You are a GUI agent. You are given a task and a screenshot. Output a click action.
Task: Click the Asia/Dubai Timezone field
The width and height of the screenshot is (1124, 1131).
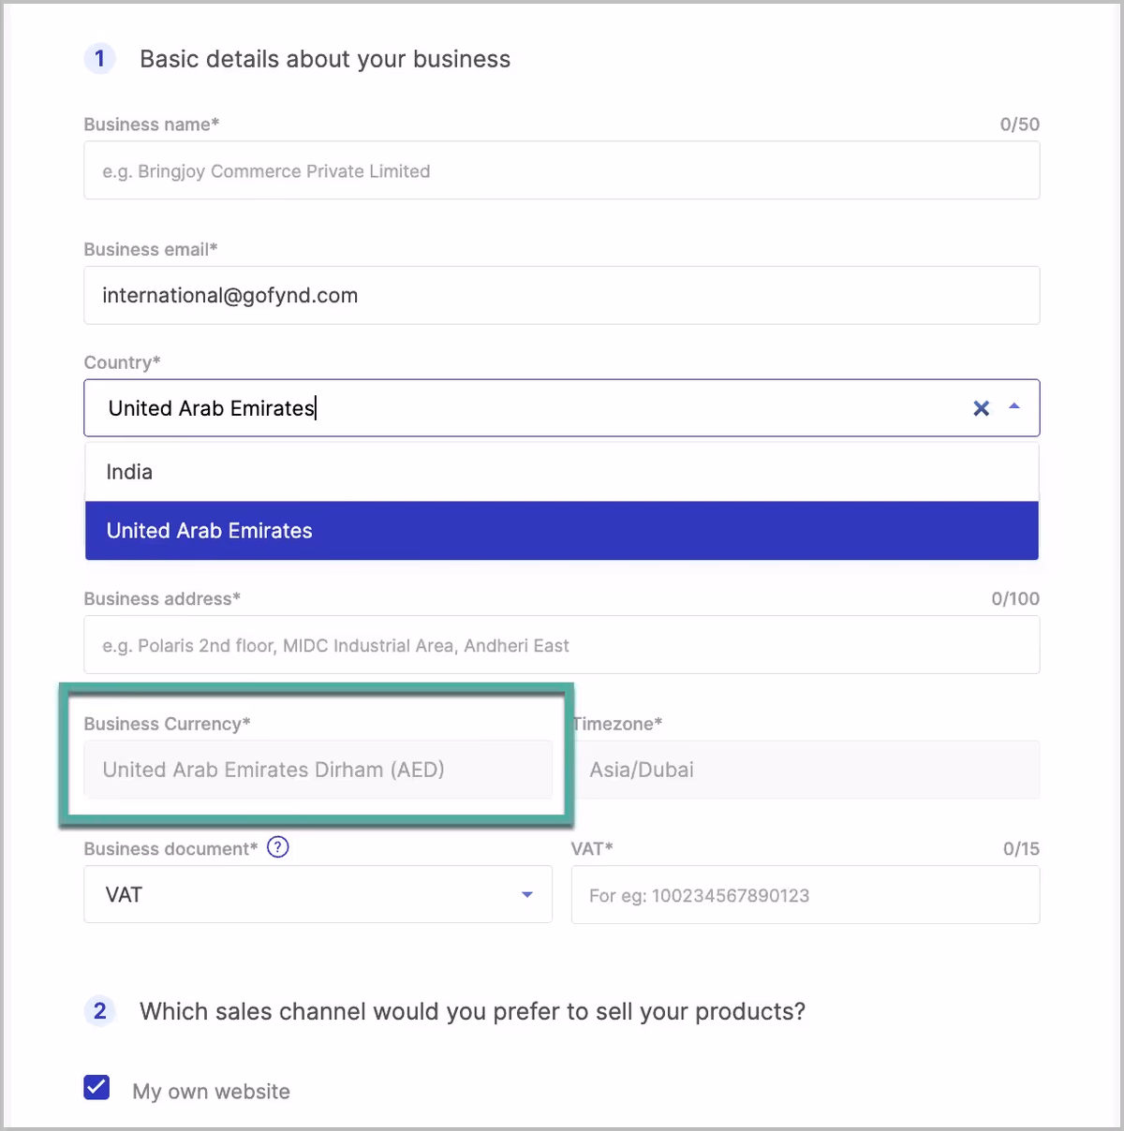coord(806,770)
